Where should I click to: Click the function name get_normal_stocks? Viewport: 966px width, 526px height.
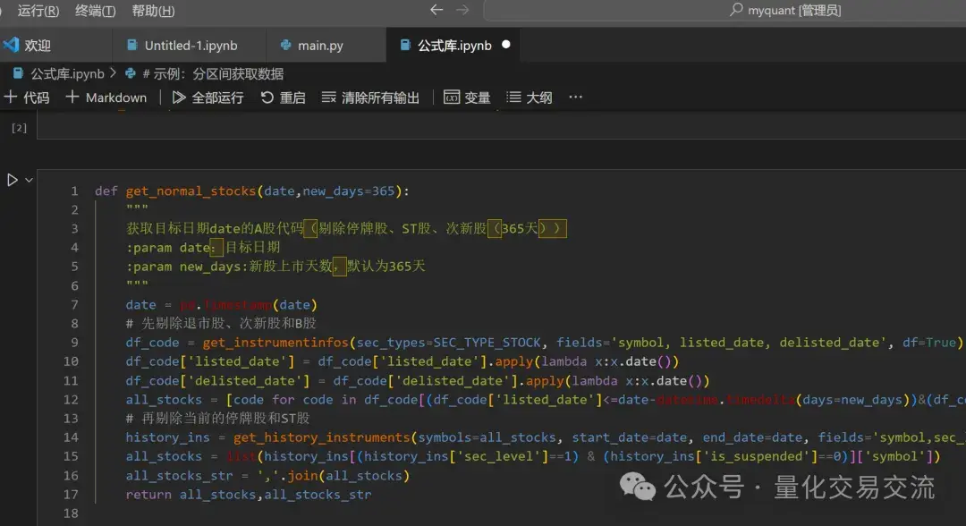191,191
